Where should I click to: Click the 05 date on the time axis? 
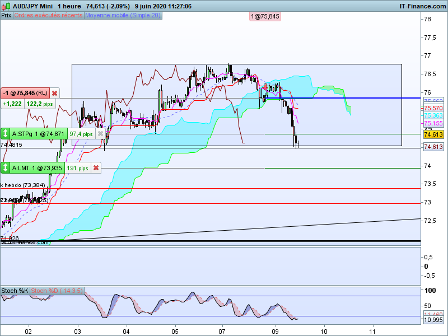coord(175,332)
